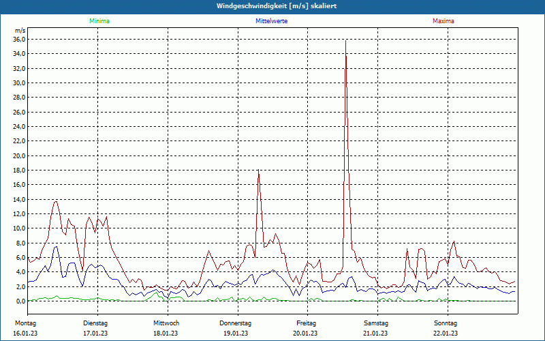The height and width of the screenshot is (341, 545).
Task: Click the date label 22.01.23
Action: [446, 333]
